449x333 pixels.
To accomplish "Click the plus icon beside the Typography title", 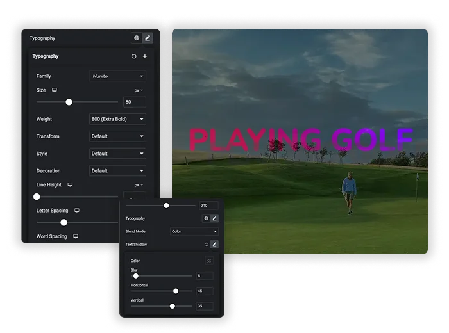I will click(x=145, y=56).
